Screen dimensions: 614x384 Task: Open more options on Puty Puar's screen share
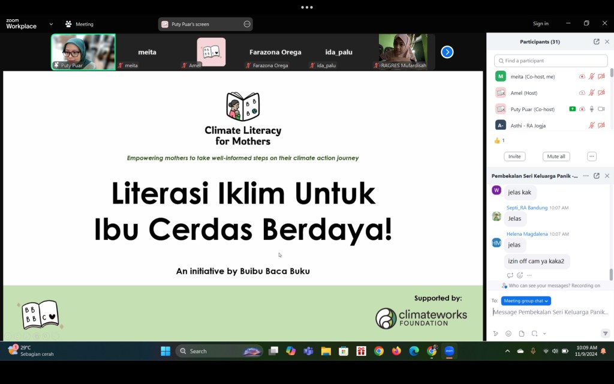pos(247,24)
